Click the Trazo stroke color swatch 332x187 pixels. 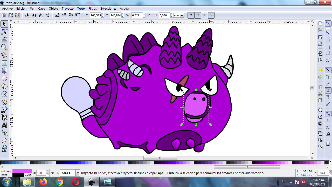18,175
